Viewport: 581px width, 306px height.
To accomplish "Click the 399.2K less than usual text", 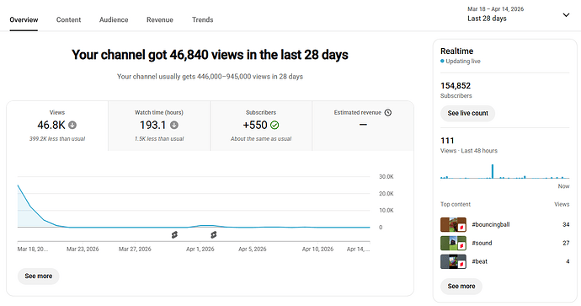I will pos(57,139).
